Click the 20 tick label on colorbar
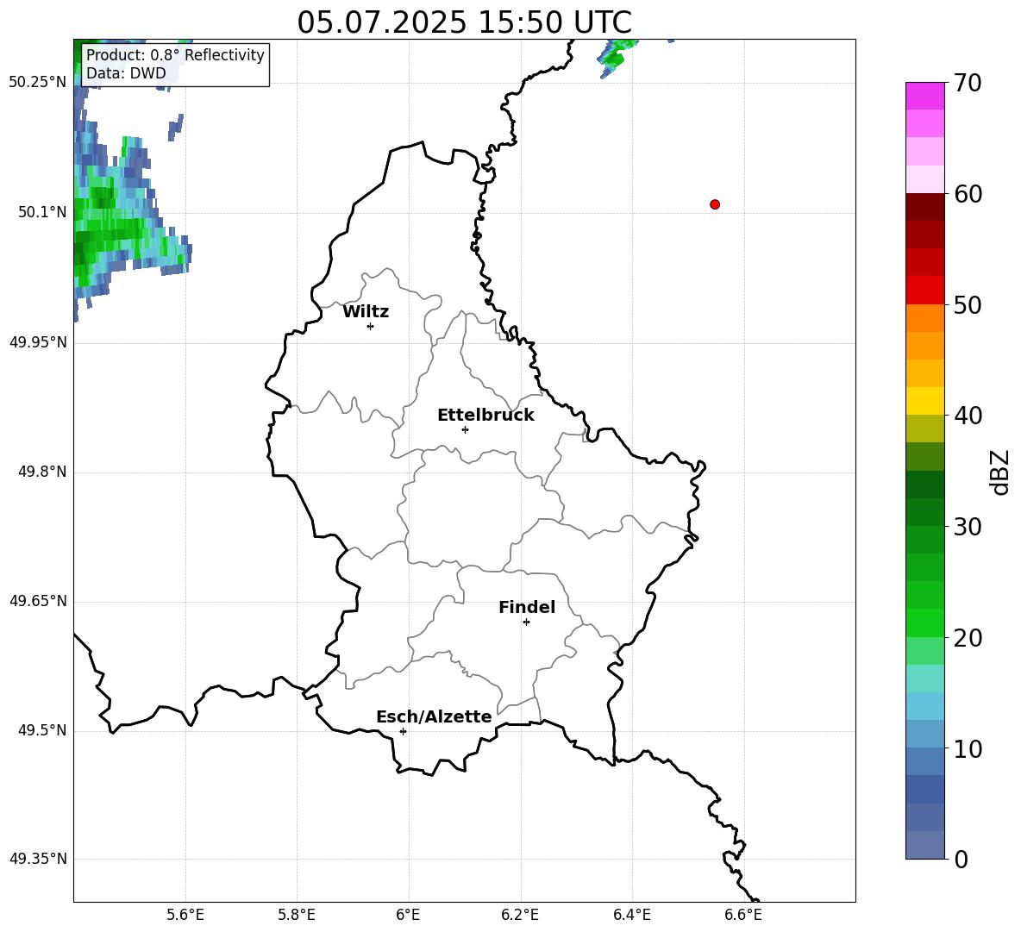The width and height of the screenshot is (1021, 932). tap(968, 637)
